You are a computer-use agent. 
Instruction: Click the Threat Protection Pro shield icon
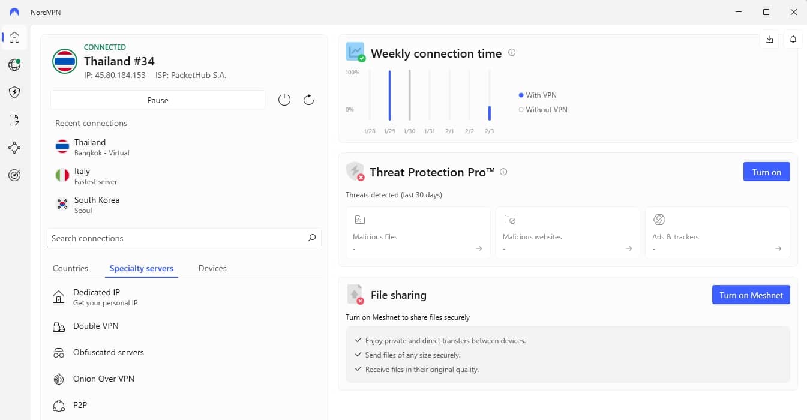point(355,172)
